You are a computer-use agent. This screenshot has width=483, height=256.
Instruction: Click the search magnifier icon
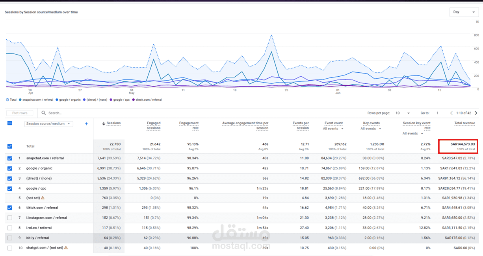tap(44, 113)
